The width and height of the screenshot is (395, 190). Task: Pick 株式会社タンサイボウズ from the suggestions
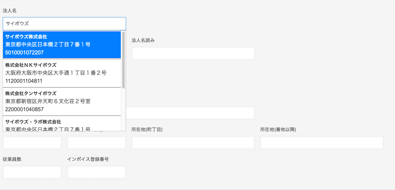(x=62, y=102)
